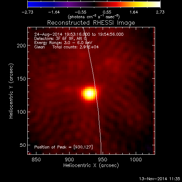Click the bright yellow flare peak
The width and height of the screenshot is (182, 182).
[x=89, y=94]
